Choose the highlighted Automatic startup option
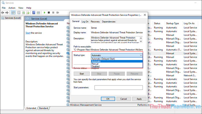 117,61
